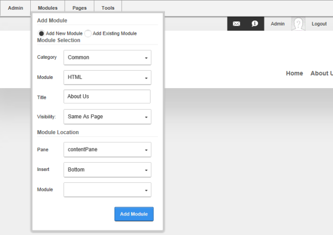The image size is (333, 235).
Task: Open the Admin menu tab
Action: [15, 8]
